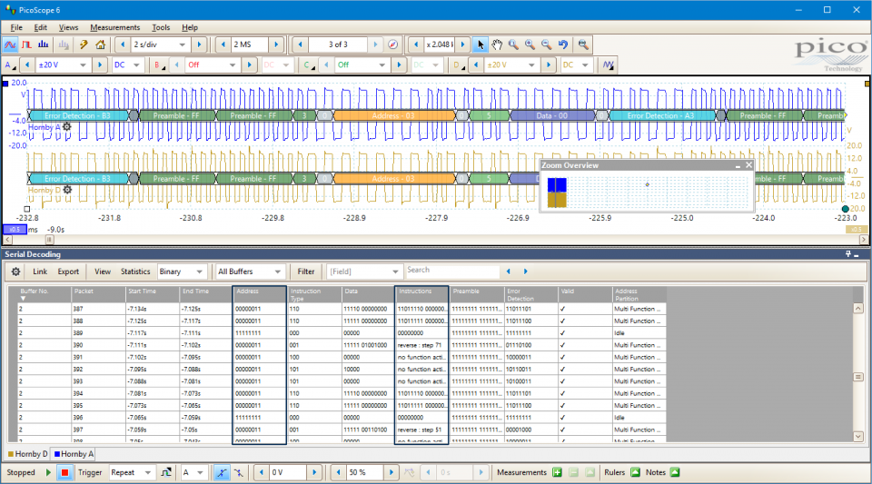The image size is (872, 484).
Task: Open the Views menu
Action: tap(68, 27)
